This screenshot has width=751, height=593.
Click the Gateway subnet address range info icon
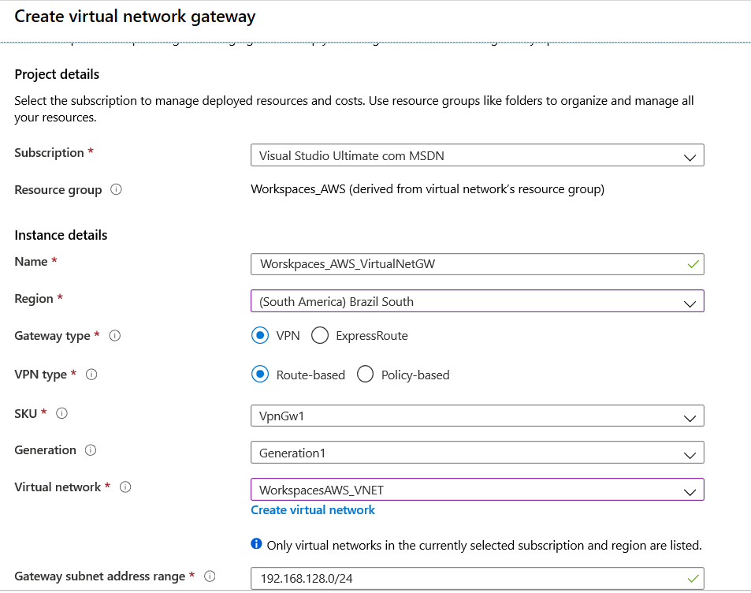pyautogui.click(x=210, y=576)
